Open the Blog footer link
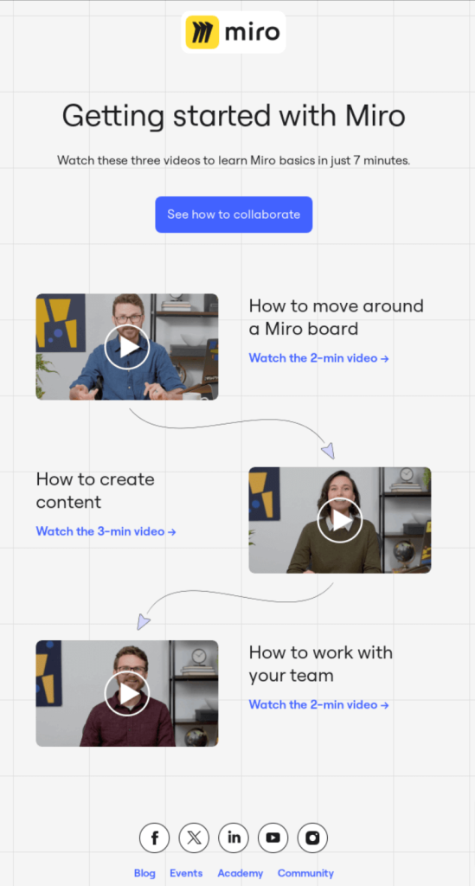 (x=144, y=873)
